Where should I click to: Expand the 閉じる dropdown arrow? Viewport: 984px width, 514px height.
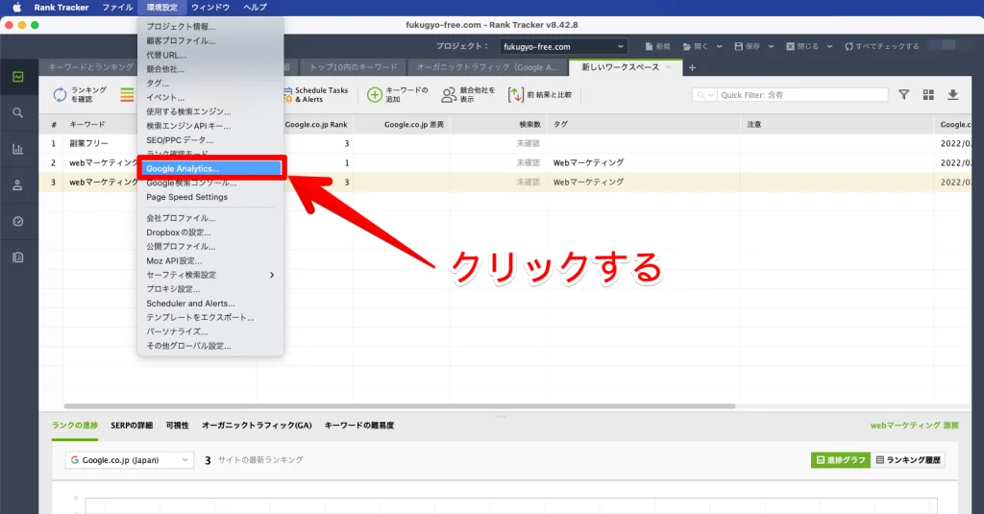point(829,46)
